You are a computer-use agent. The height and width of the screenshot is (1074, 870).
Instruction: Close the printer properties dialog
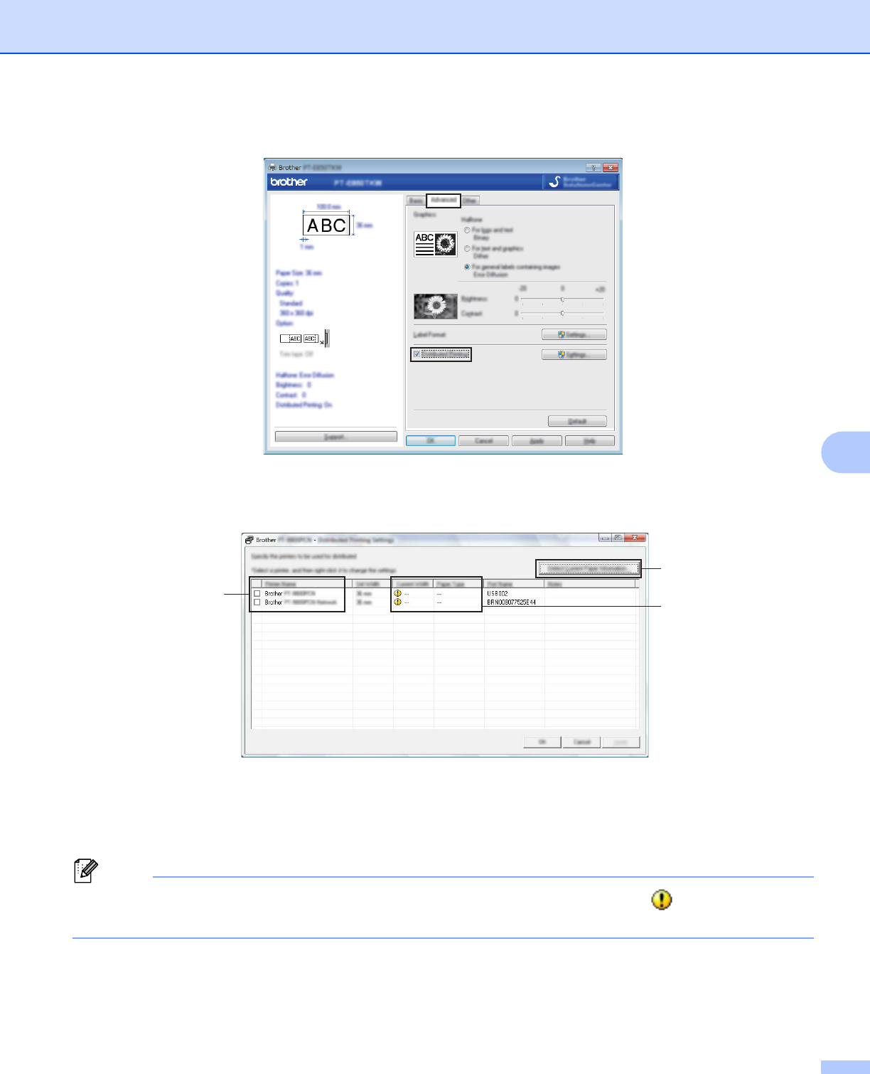611,167
